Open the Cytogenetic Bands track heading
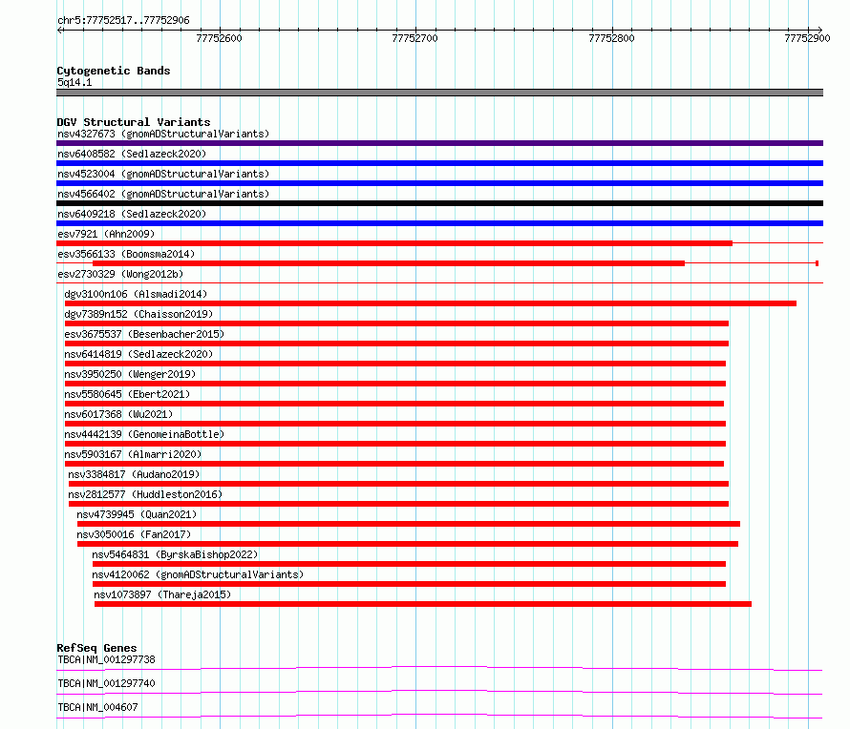This screenshot has width=850, height=729. (114, 71)
